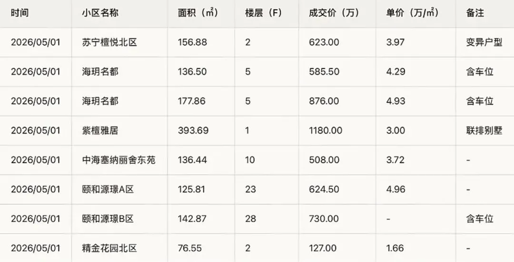The height and width of the screenshot is (262, 514).
Task: Select the 联排别墅 remark cell
Action: (484, 130)
